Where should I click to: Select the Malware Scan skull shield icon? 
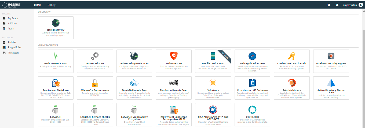(x=174, y=56)
